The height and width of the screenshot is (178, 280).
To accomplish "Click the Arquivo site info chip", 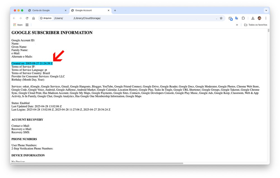I will (x=46, y=18).
